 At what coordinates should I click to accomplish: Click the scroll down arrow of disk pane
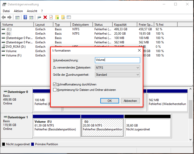tap(190, 140)
